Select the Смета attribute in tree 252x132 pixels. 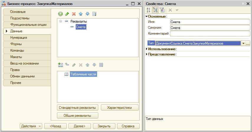point(81,27)
